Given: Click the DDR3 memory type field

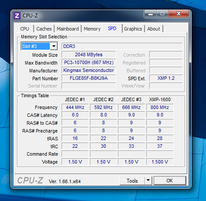Looking at the screenshot, I should (x=122, y=46).
